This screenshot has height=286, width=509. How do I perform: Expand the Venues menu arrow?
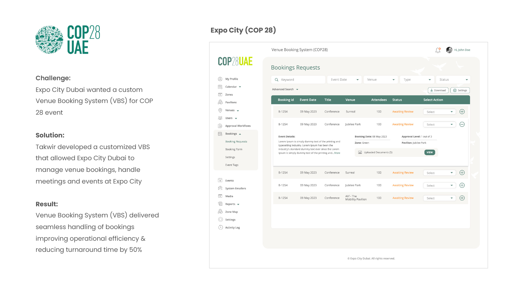tap(238, 111)
